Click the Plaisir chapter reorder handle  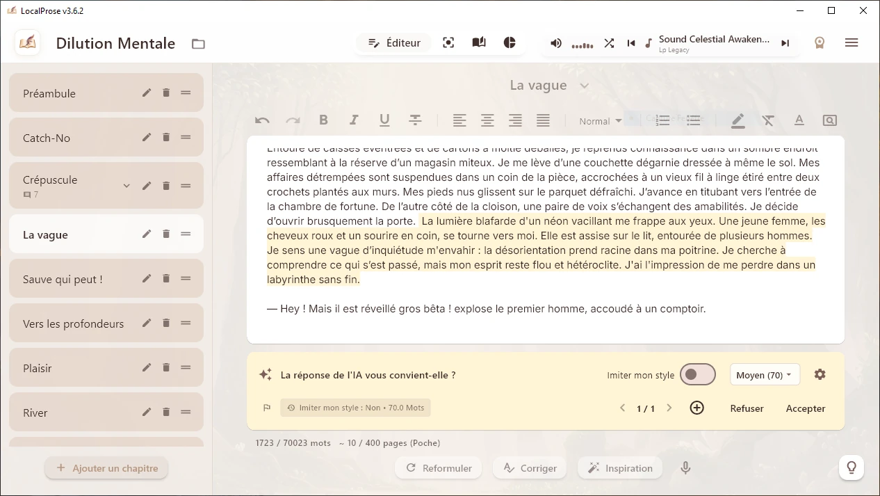pyautogui.click(x=186, y=367)
